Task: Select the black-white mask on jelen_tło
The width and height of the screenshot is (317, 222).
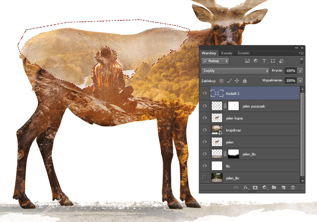Action: (234, 154)
